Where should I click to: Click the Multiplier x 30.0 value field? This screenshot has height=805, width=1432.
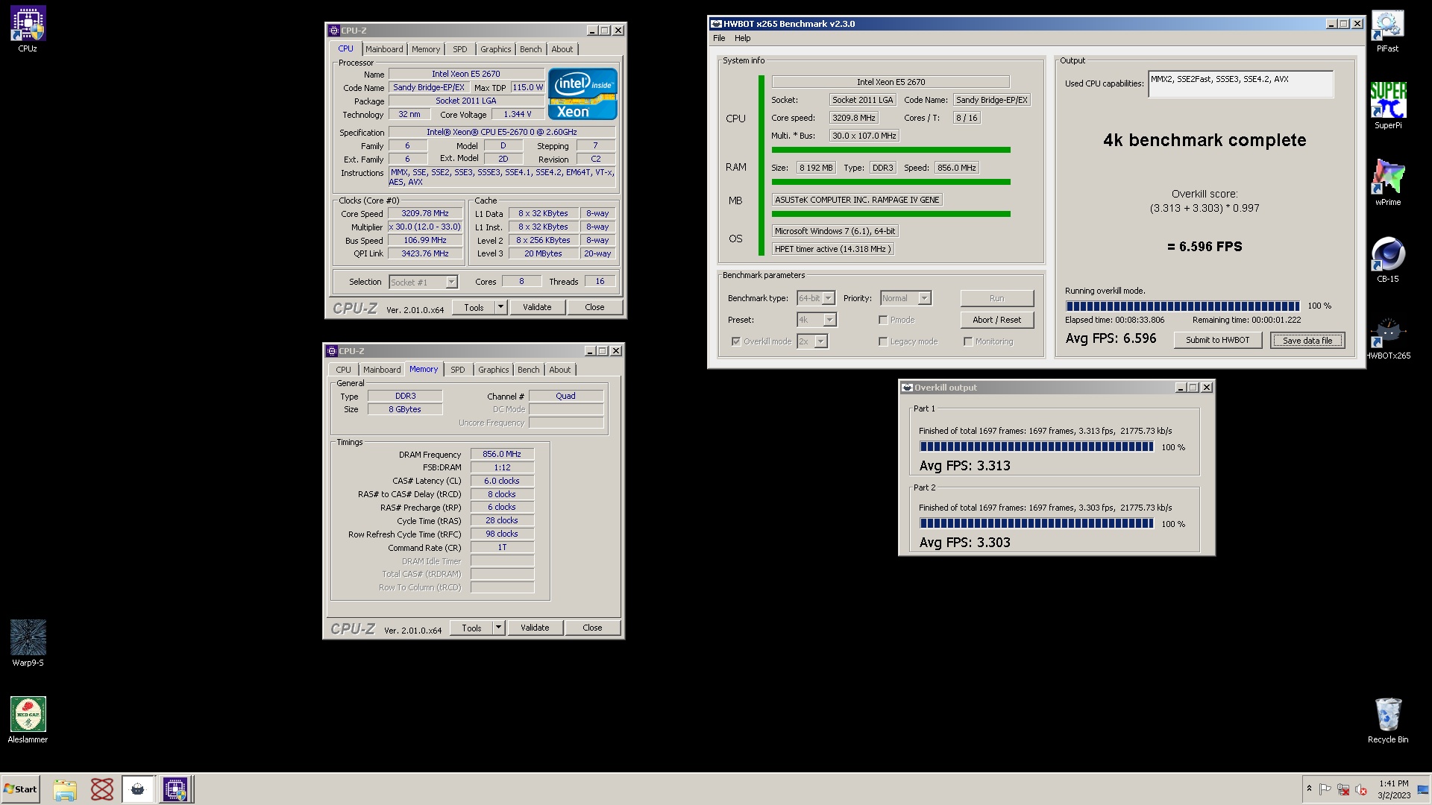[425, 227]
